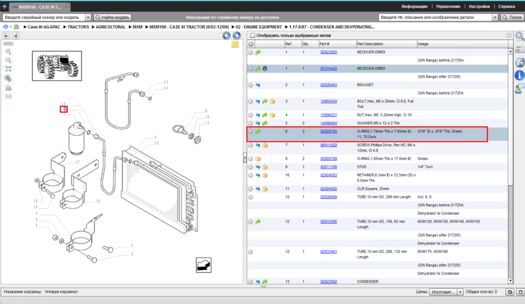Viewport: 525px width, 304px height.
Task: Click the 'Найти модель' button
Action: pos(112,17)
